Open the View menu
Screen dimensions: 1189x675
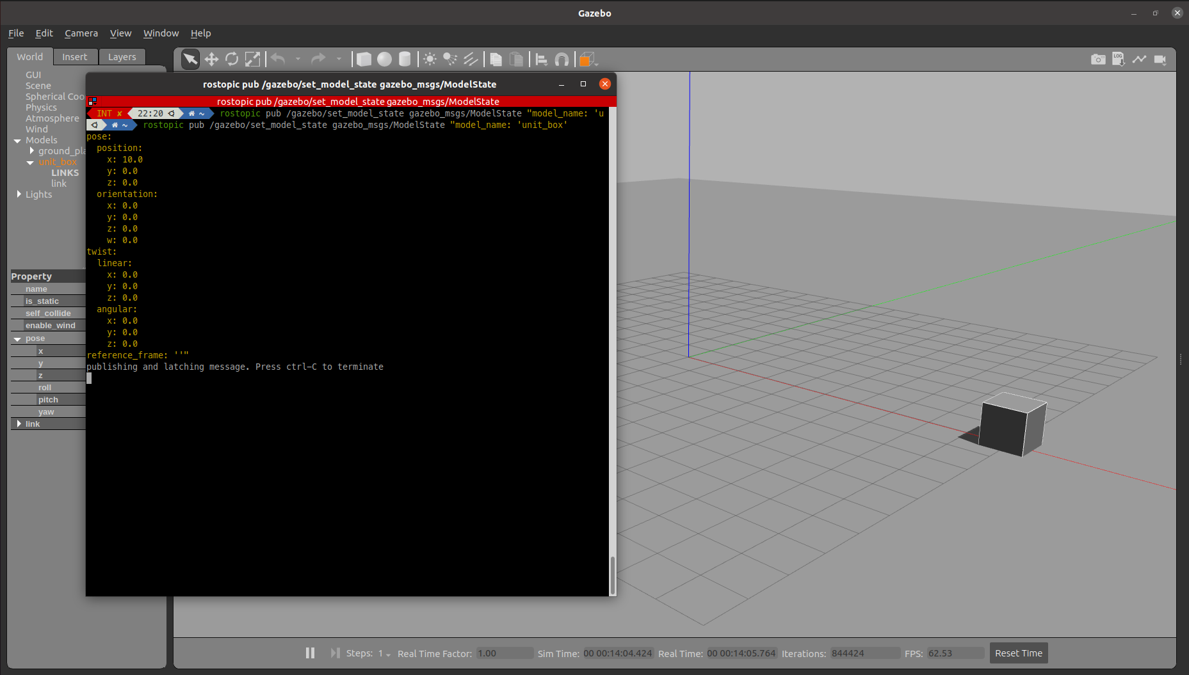[120, 33]
